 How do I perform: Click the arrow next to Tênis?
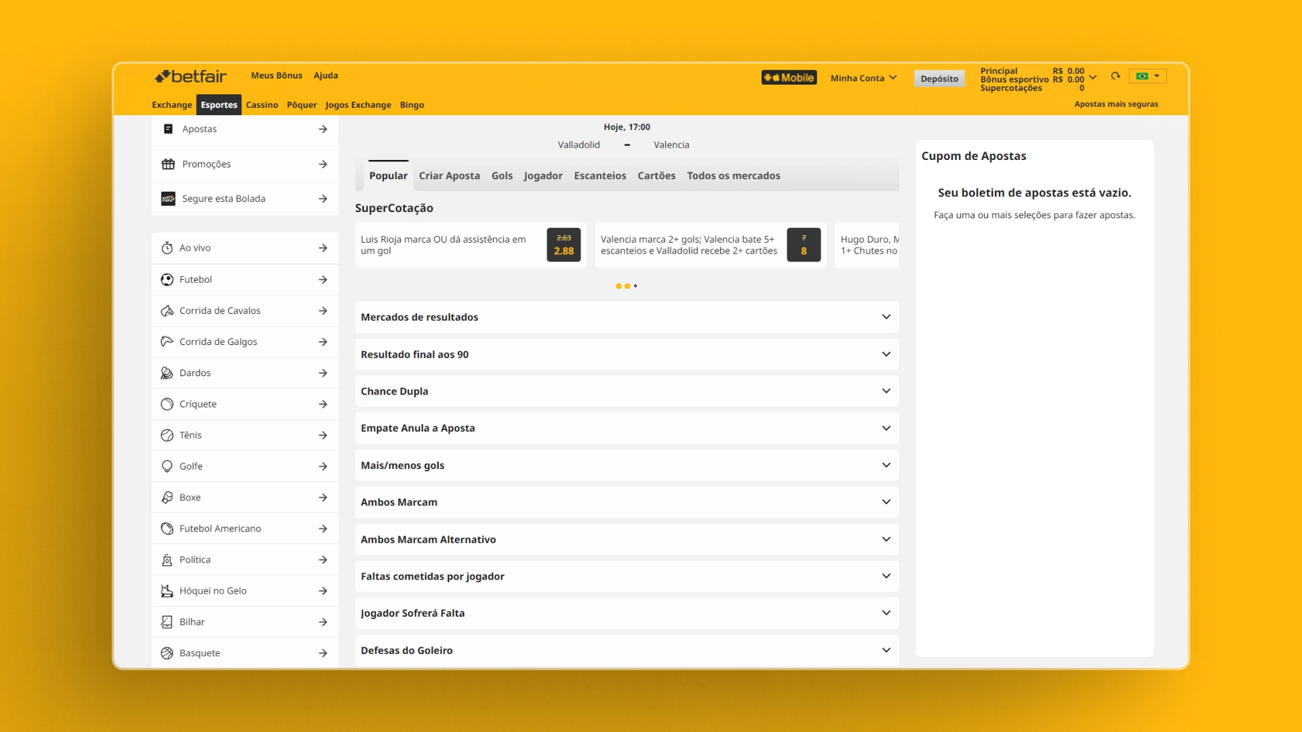323,435
